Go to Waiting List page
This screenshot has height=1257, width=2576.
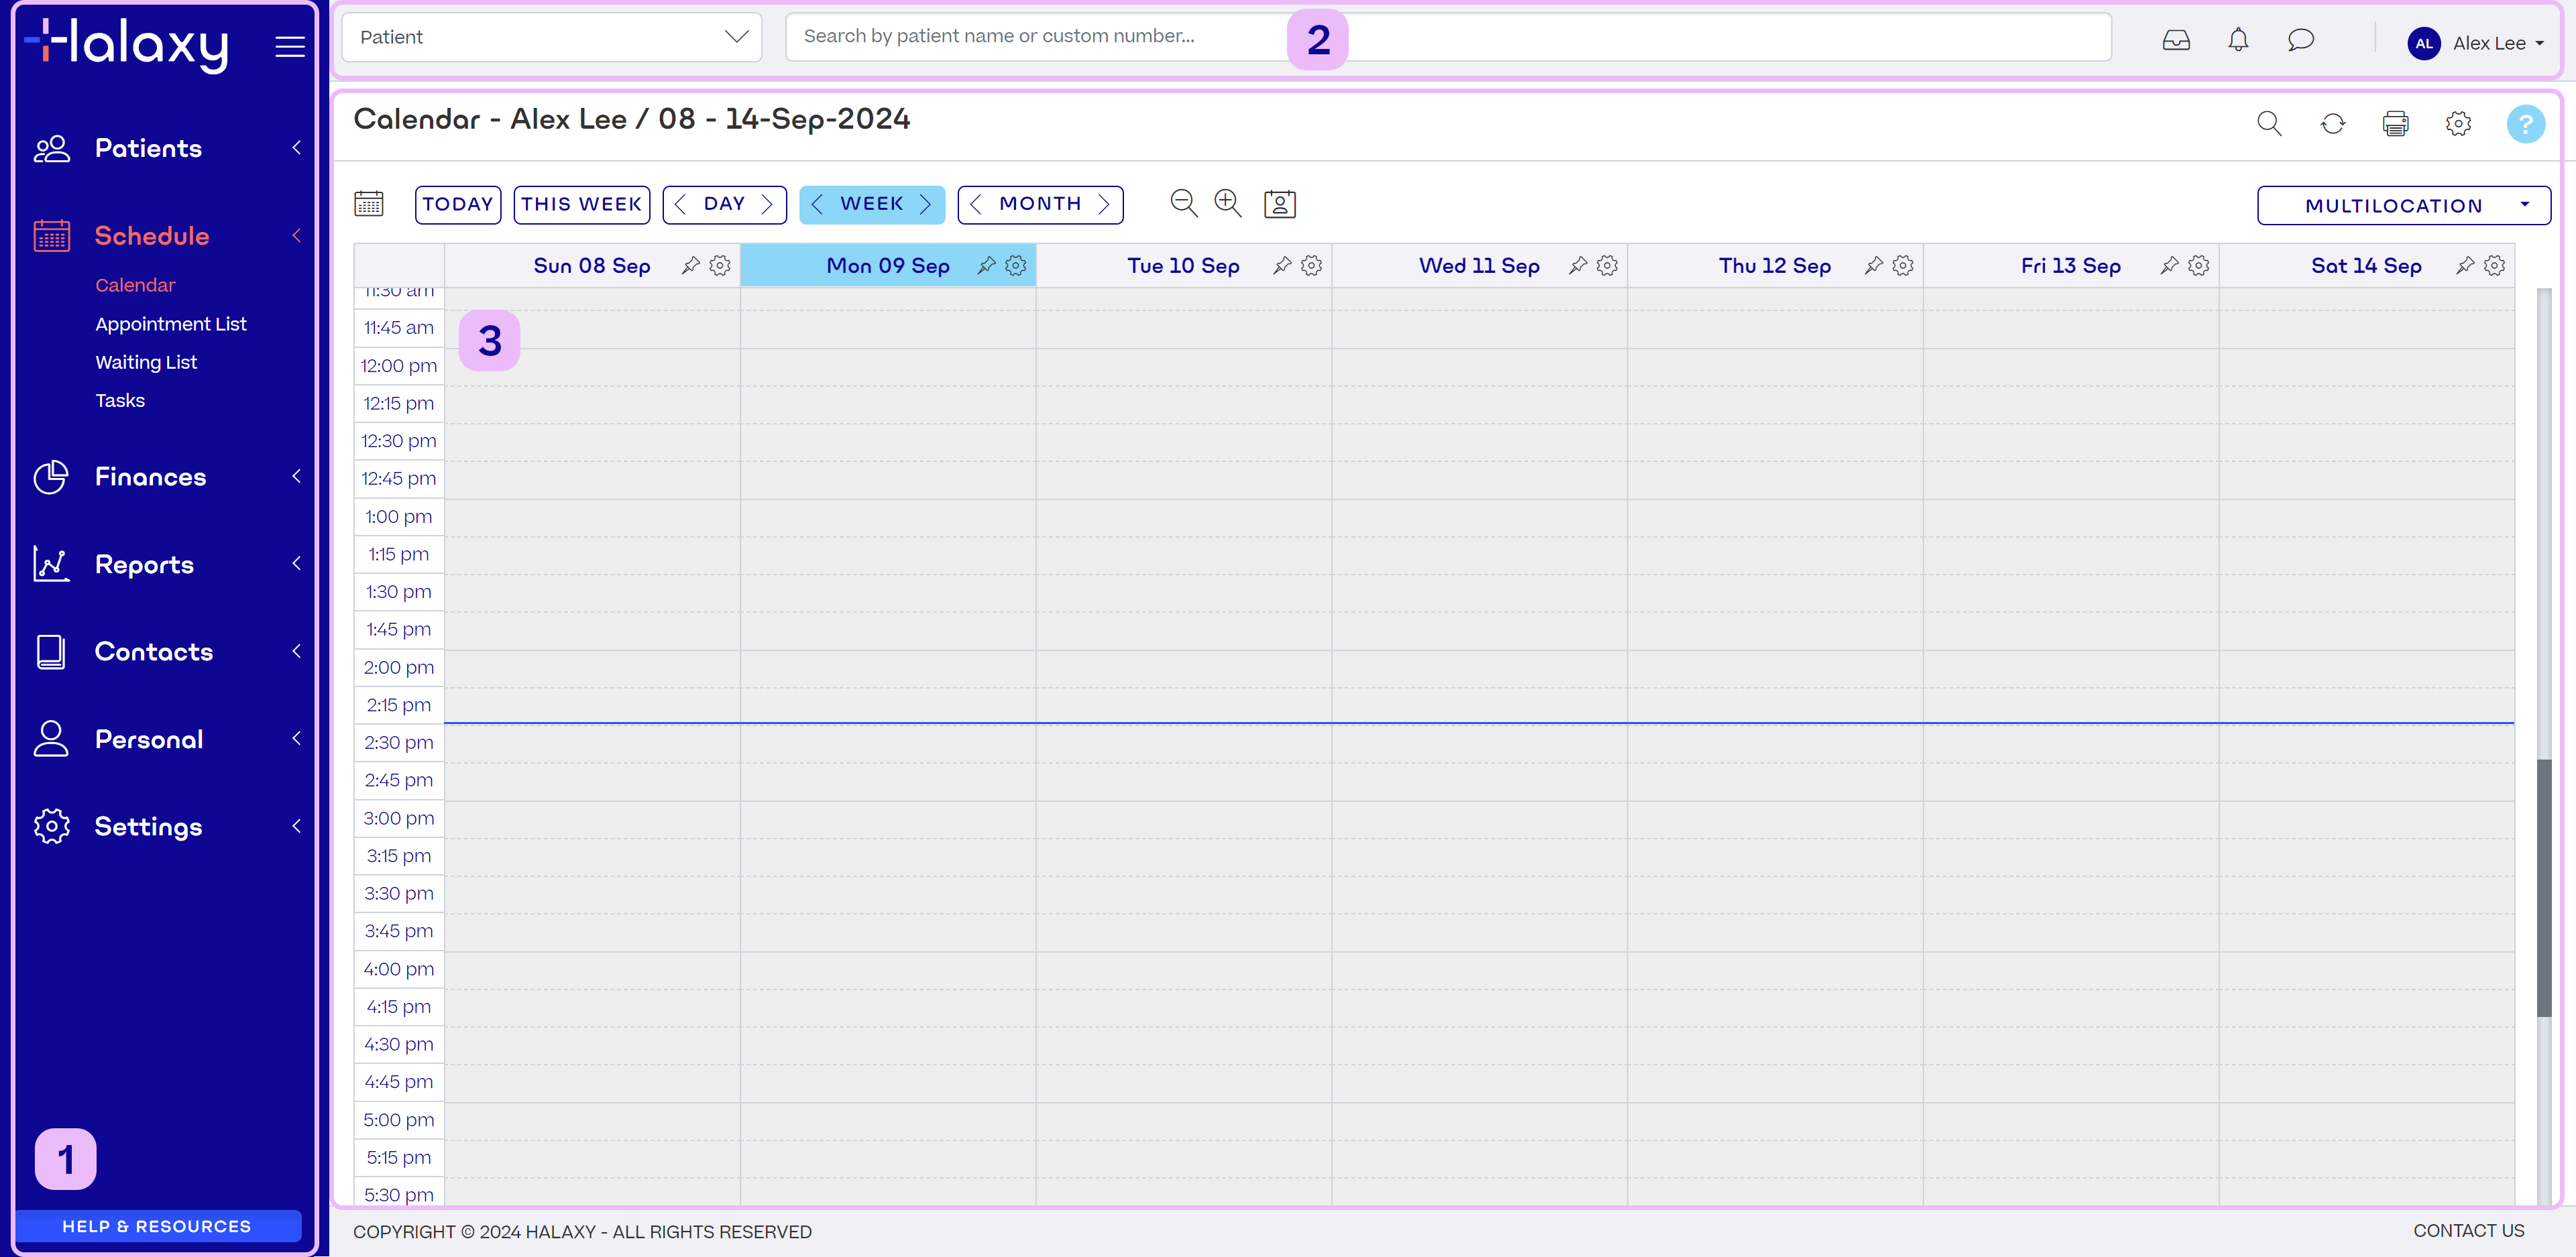146,362
